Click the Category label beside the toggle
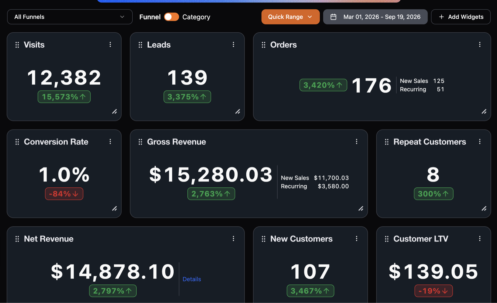 [x=196, y=17]
